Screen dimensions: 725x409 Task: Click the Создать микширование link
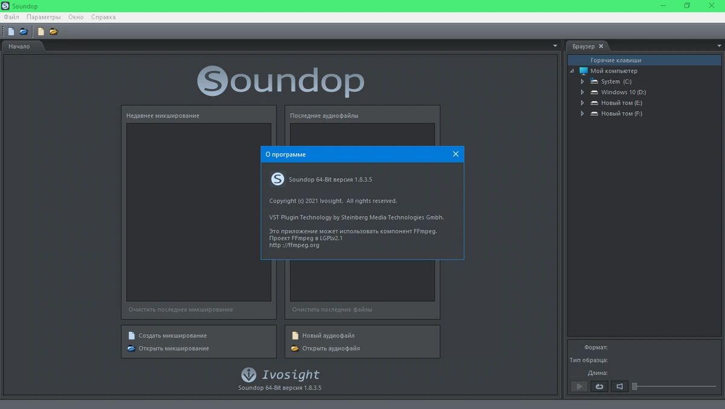click(173, 335)
